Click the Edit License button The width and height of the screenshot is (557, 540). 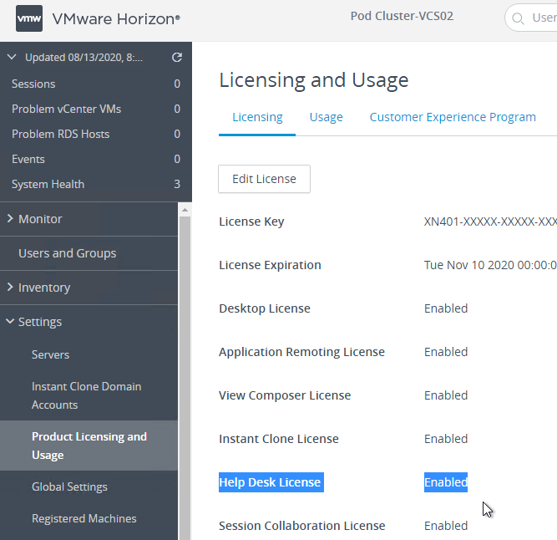(x=264, y=179)
